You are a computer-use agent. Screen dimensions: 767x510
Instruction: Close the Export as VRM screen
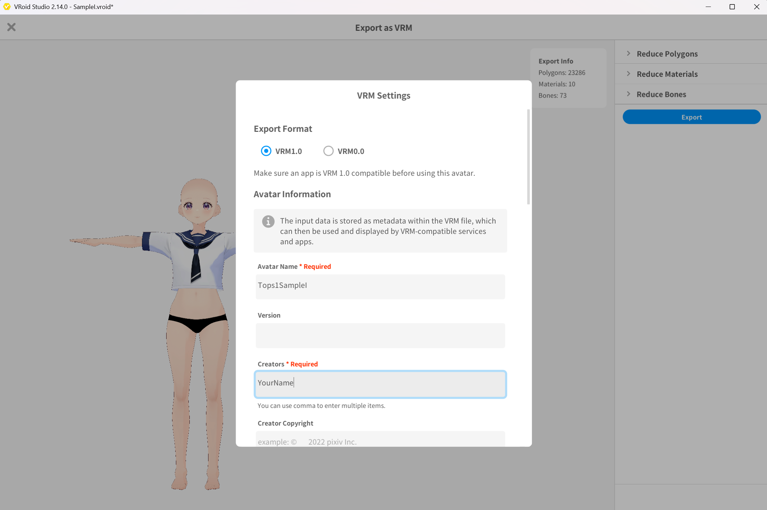(x=11, y=27)
